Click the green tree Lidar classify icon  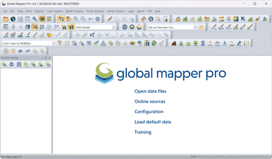[195, 43]
